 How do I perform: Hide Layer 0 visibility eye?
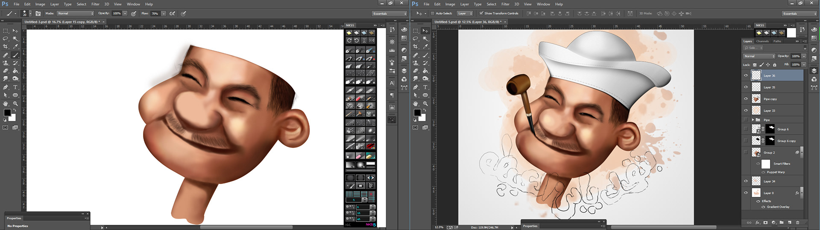point(746,193)
